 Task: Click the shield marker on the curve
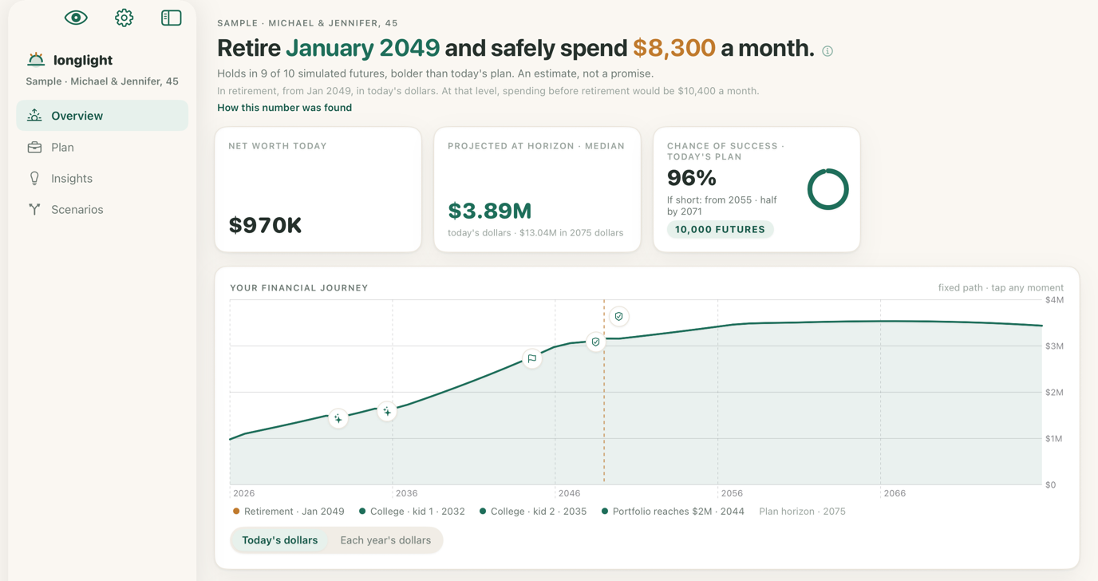[595, 342]
